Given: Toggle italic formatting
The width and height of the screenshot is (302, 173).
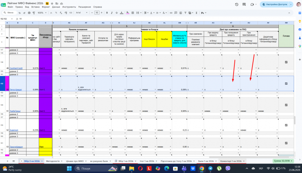Looking at the screenshot, I should click(x=112, y=13).
